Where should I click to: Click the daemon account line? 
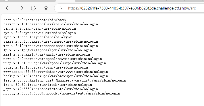51,24
